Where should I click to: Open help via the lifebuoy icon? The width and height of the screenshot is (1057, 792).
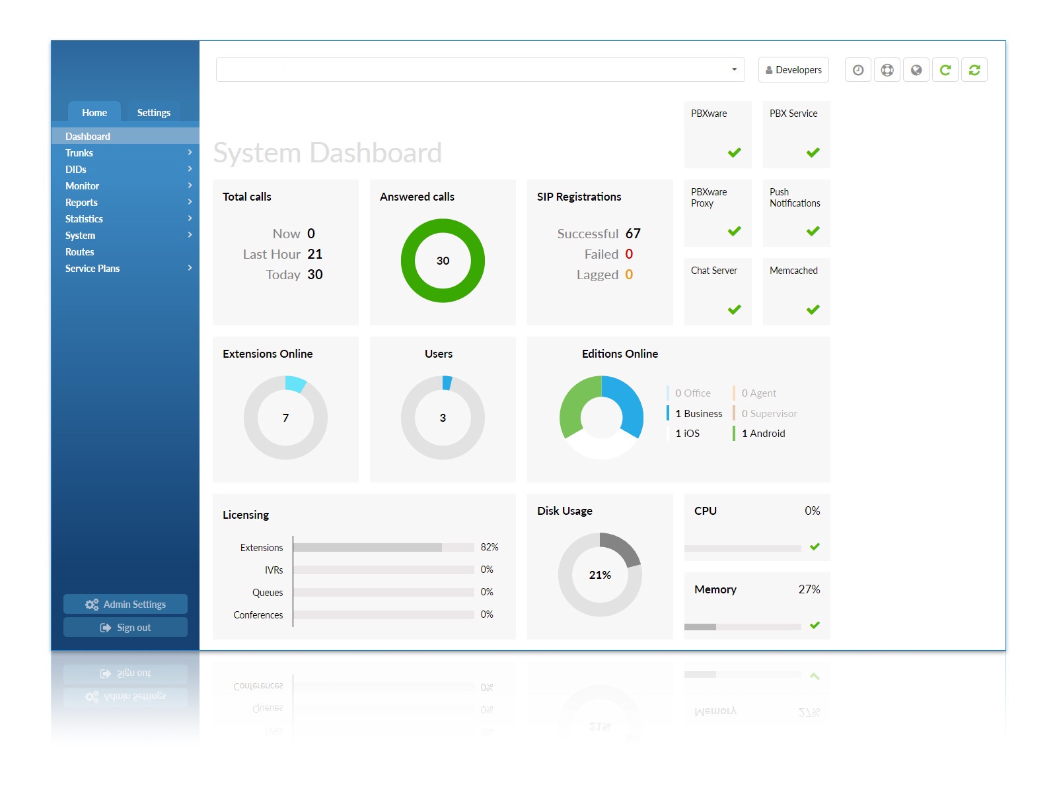click(x=887, y=70)
